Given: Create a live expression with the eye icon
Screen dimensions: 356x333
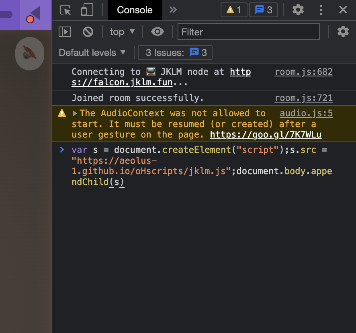Looking at the screenshot, I should (x=157, y=31).
